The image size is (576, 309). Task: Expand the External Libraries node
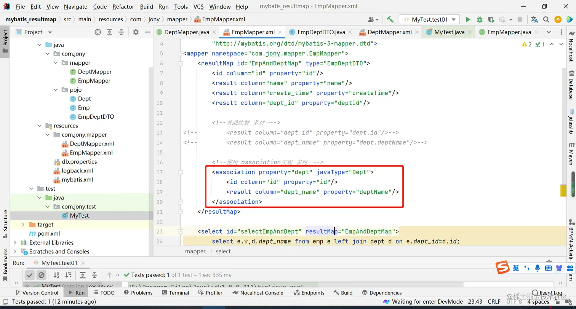15,242
